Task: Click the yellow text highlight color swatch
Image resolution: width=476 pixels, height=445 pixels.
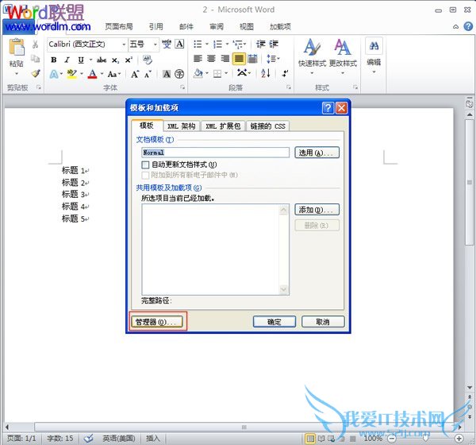Action: (x=72, y=74)
